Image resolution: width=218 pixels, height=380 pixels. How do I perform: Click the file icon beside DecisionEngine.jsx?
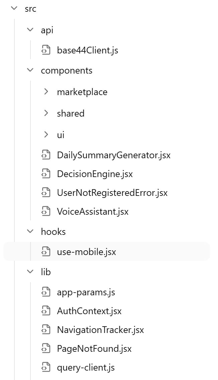(x=46, y=173)
